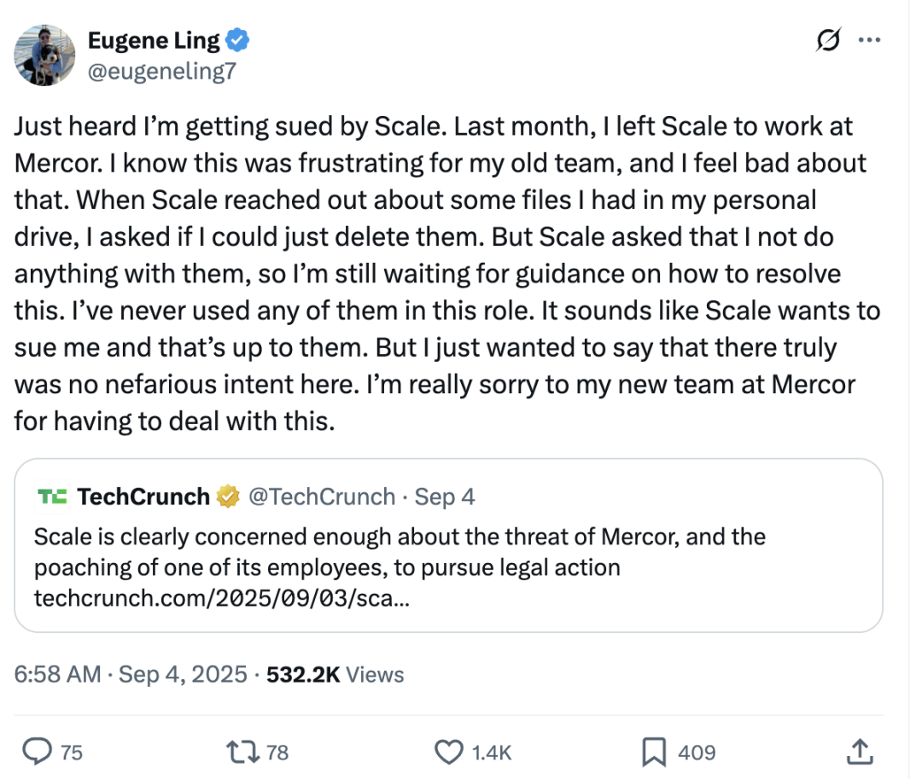Click the Grok slashed-circle icon

click(x=827, y=39)
